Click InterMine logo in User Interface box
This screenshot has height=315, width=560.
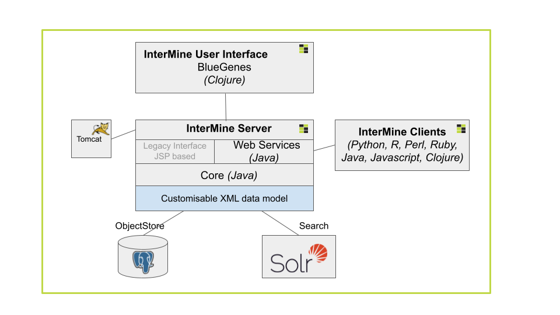303,49
